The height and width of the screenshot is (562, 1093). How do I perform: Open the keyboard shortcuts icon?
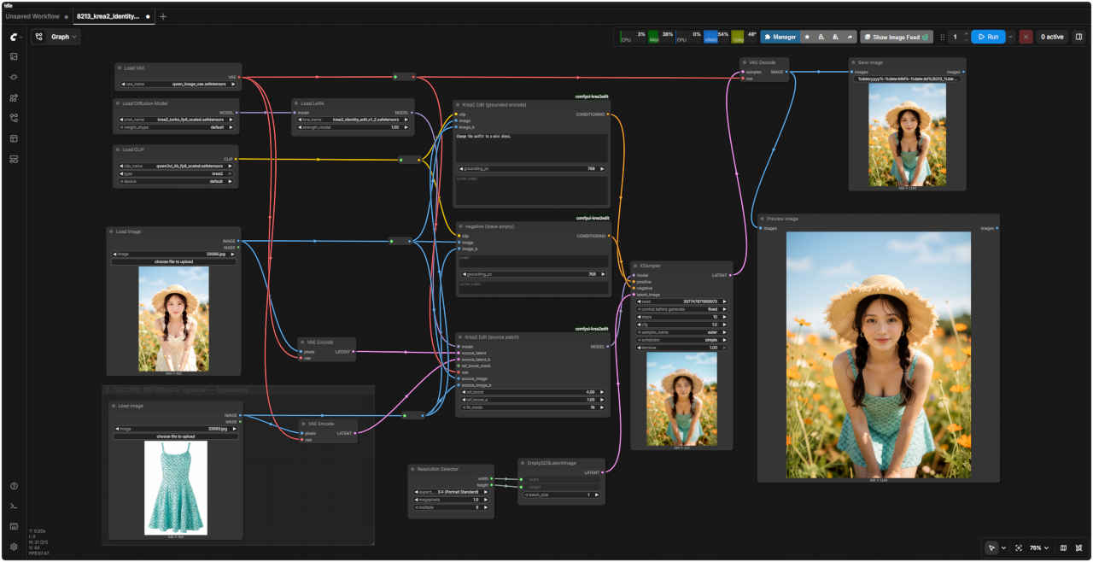(14, 526)
